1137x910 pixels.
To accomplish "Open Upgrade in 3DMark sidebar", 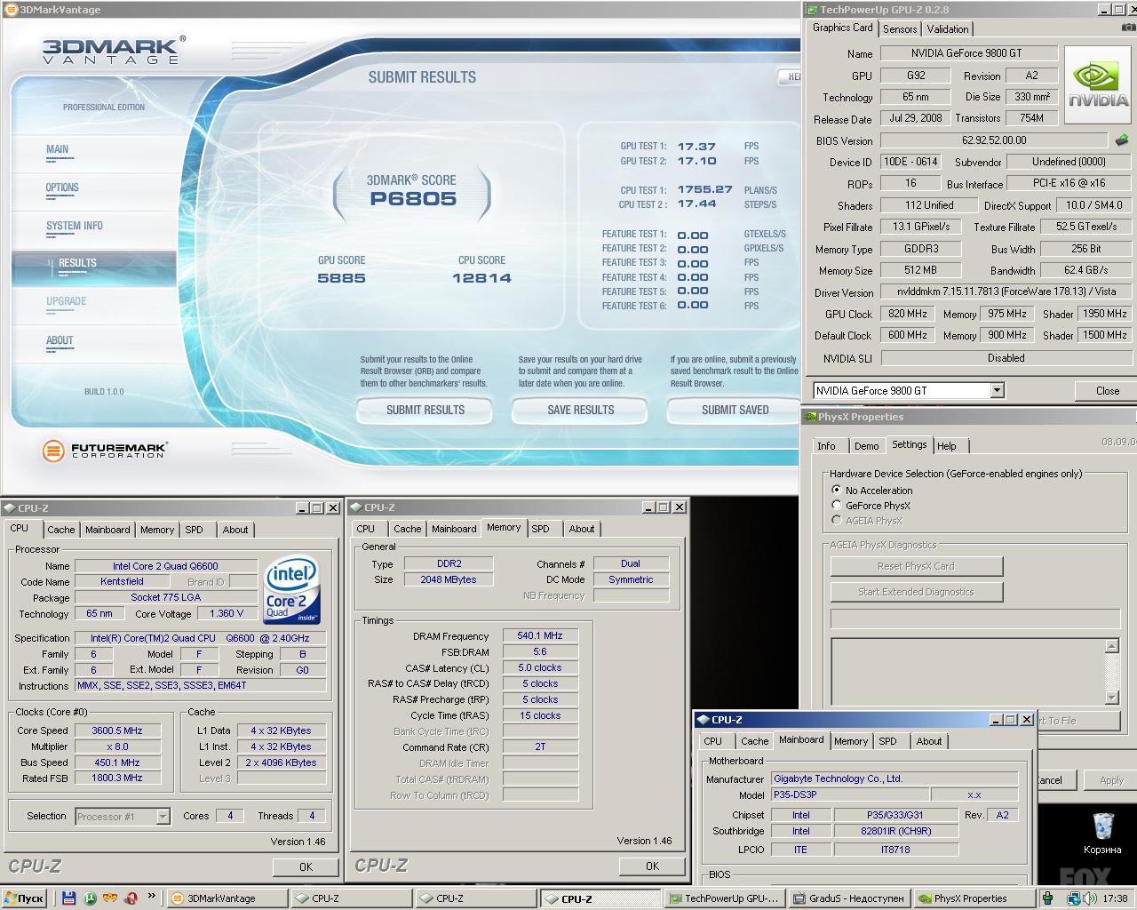I will (x=67, y=301).
